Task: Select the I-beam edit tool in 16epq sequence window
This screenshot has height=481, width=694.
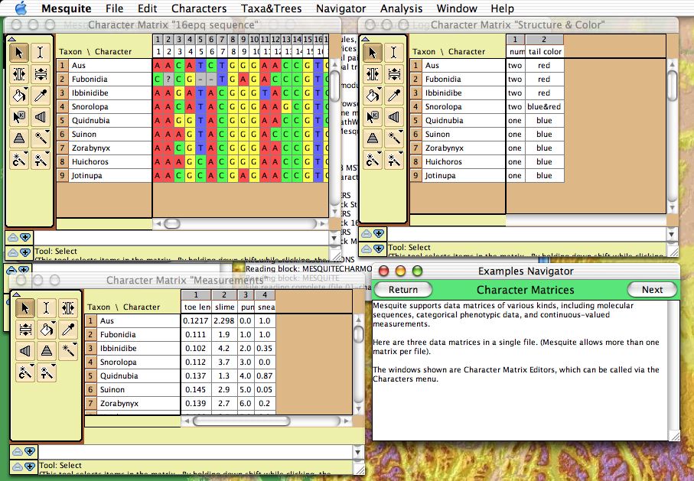Action: (x=41, y=53)
